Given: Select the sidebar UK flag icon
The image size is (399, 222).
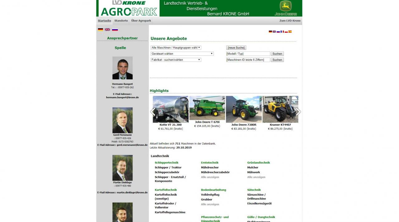Looking at the screenshot, I should (108, 30).
